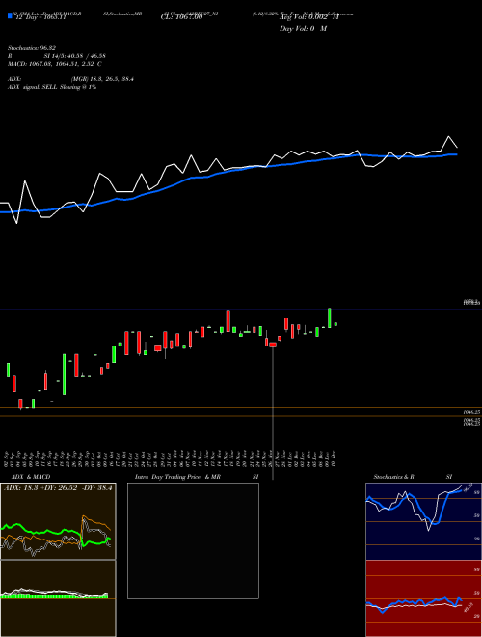Screen dimensions: 482x637
Task: Click the white price line peak at far right
Action: (448, 136)
